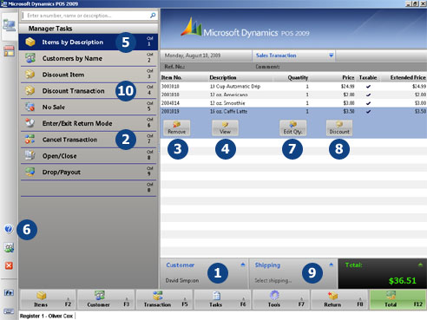Image resolution: width=427 pixels, height=320 pixels.
Task: Click the search magnifier icon
Action: coord(153,16)
